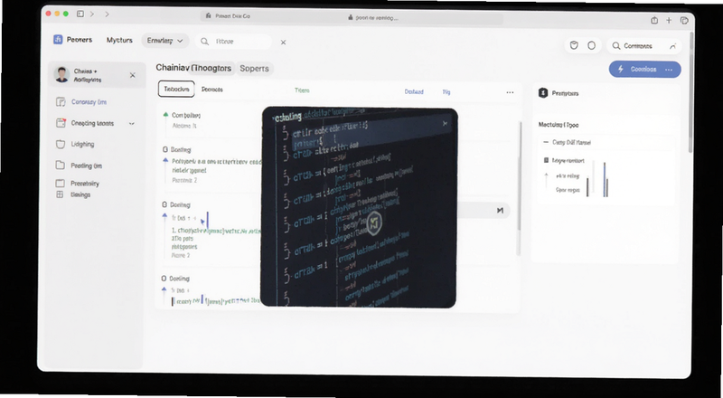This screenshot has width=723, height=398.
Task: Click the lock icon in address bar
Action: coord(351,17)
